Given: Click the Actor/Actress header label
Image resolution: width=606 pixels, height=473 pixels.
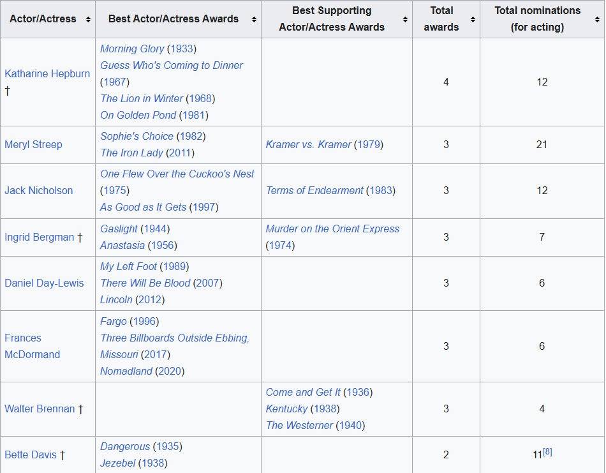Looking at the screenshot, I should (x=43, y=19).
